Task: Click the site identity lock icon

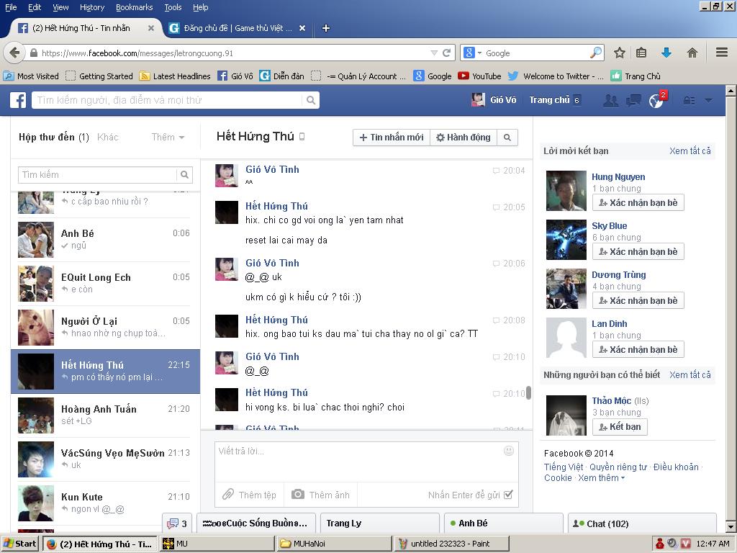Action: pos(34,53)
